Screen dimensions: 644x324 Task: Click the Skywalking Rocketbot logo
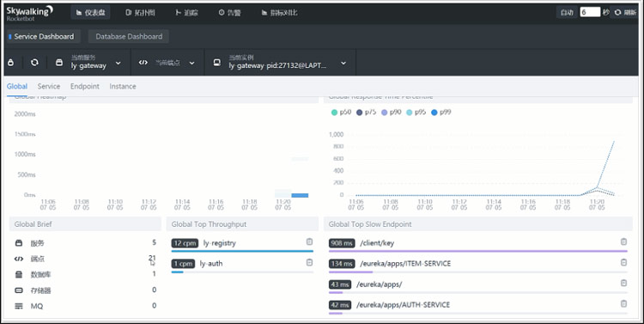(x=29, y=13)
